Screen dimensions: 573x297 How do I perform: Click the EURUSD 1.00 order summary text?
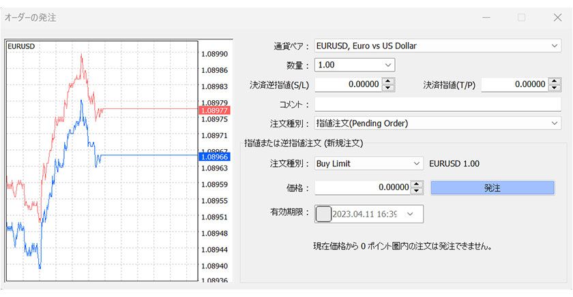(x=454, y=163)
